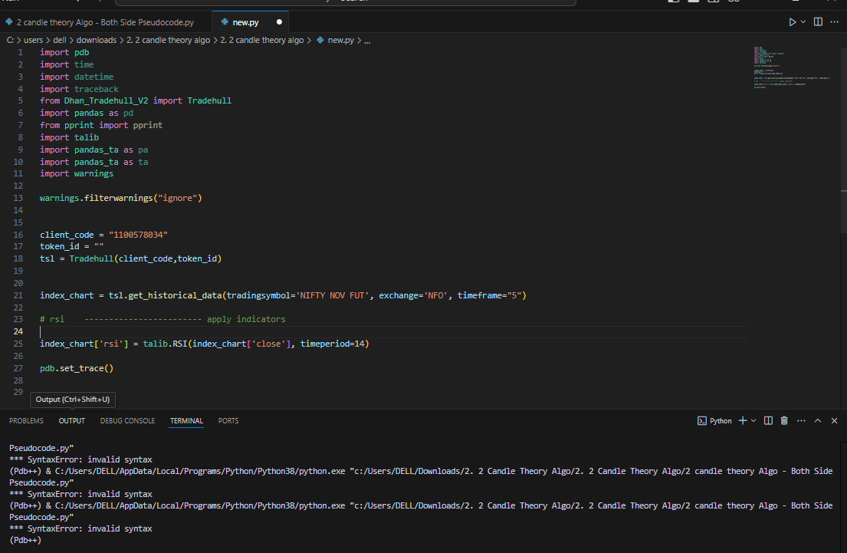The image size is (847, 553).
Task: Run the Python file with play button
Action: (793, 22)
